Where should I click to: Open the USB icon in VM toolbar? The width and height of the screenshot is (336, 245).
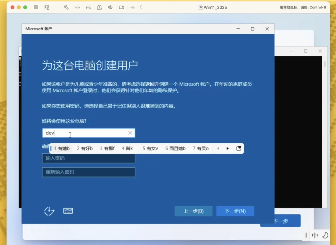(x=133, y=7)
